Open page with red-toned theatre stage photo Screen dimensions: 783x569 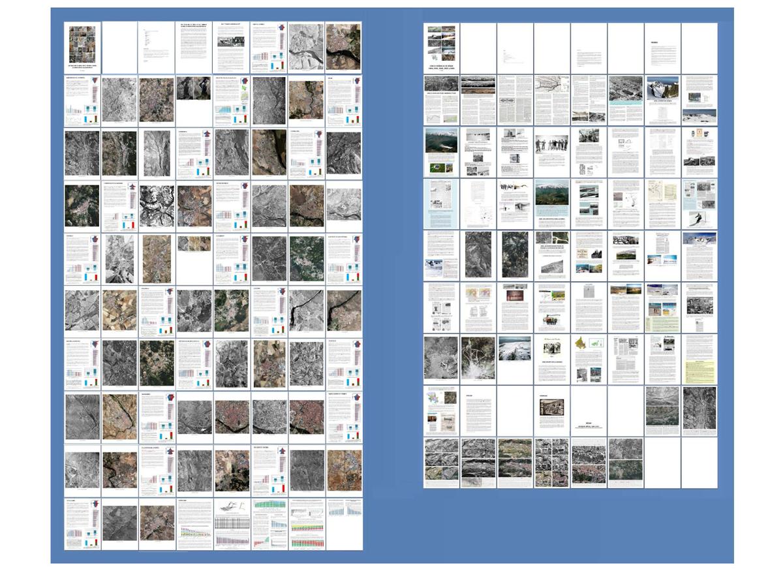click(515, 307)
